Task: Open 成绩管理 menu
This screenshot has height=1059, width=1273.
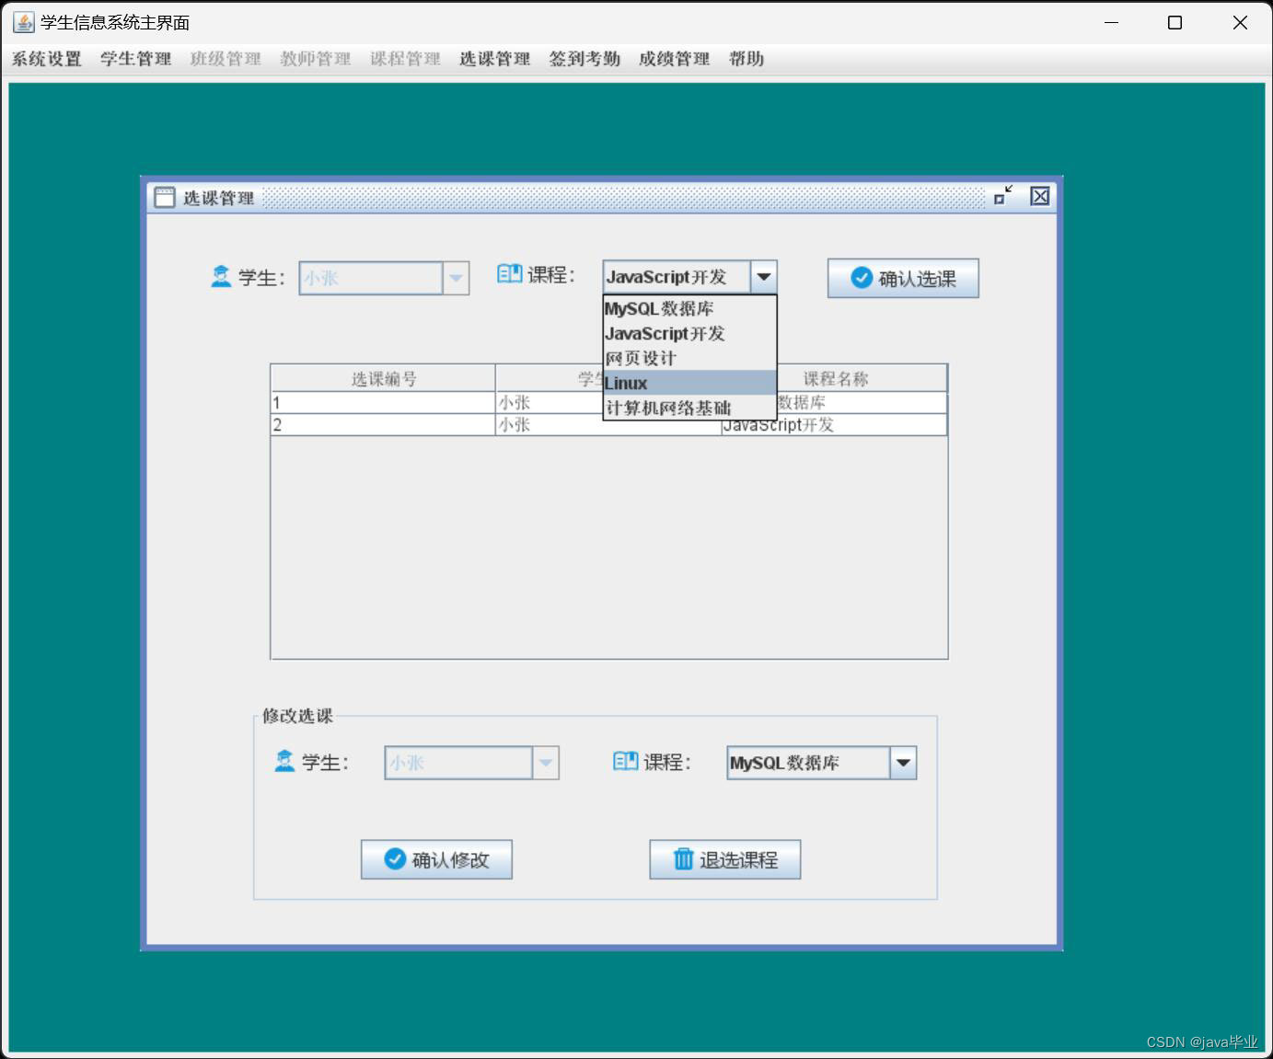Action: point(674,59)
